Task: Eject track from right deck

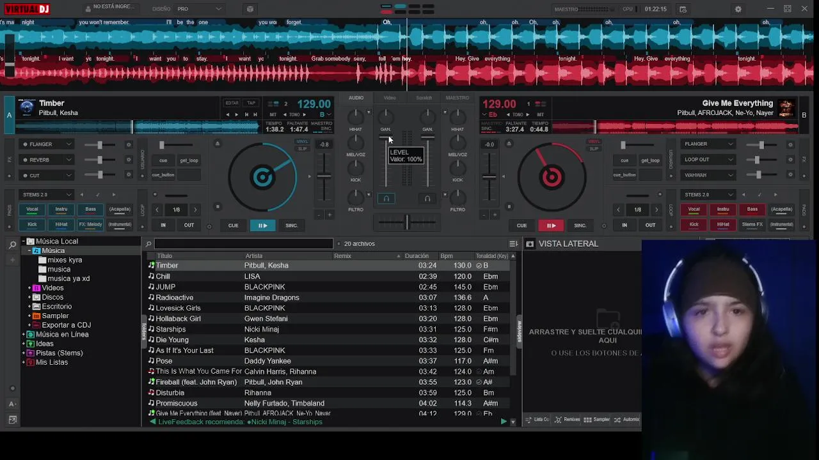Action: 509,143
